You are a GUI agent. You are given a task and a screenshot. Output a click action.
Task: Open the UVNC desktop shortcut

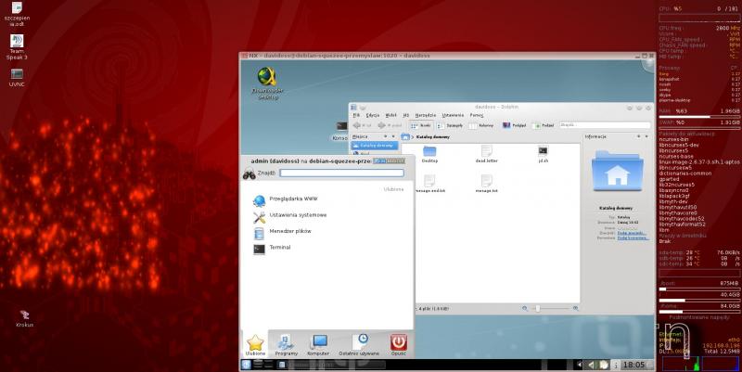17,76
